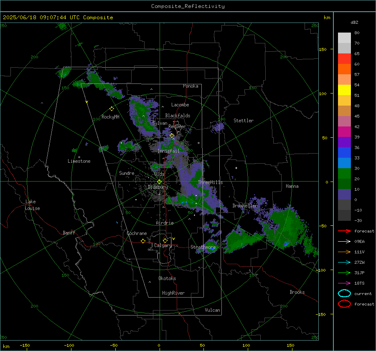Click the Cochrane town label

(137, 233)
